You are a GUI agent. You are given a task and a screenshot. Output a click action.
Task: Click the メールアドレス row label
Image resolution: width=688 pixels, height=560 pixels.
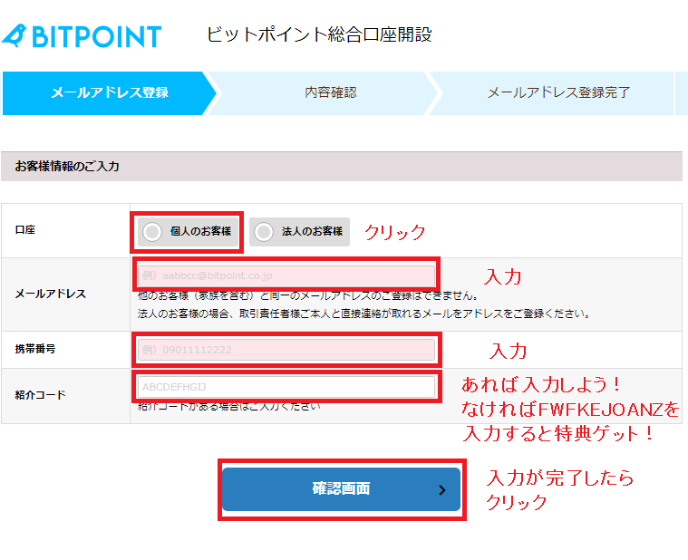51,294
